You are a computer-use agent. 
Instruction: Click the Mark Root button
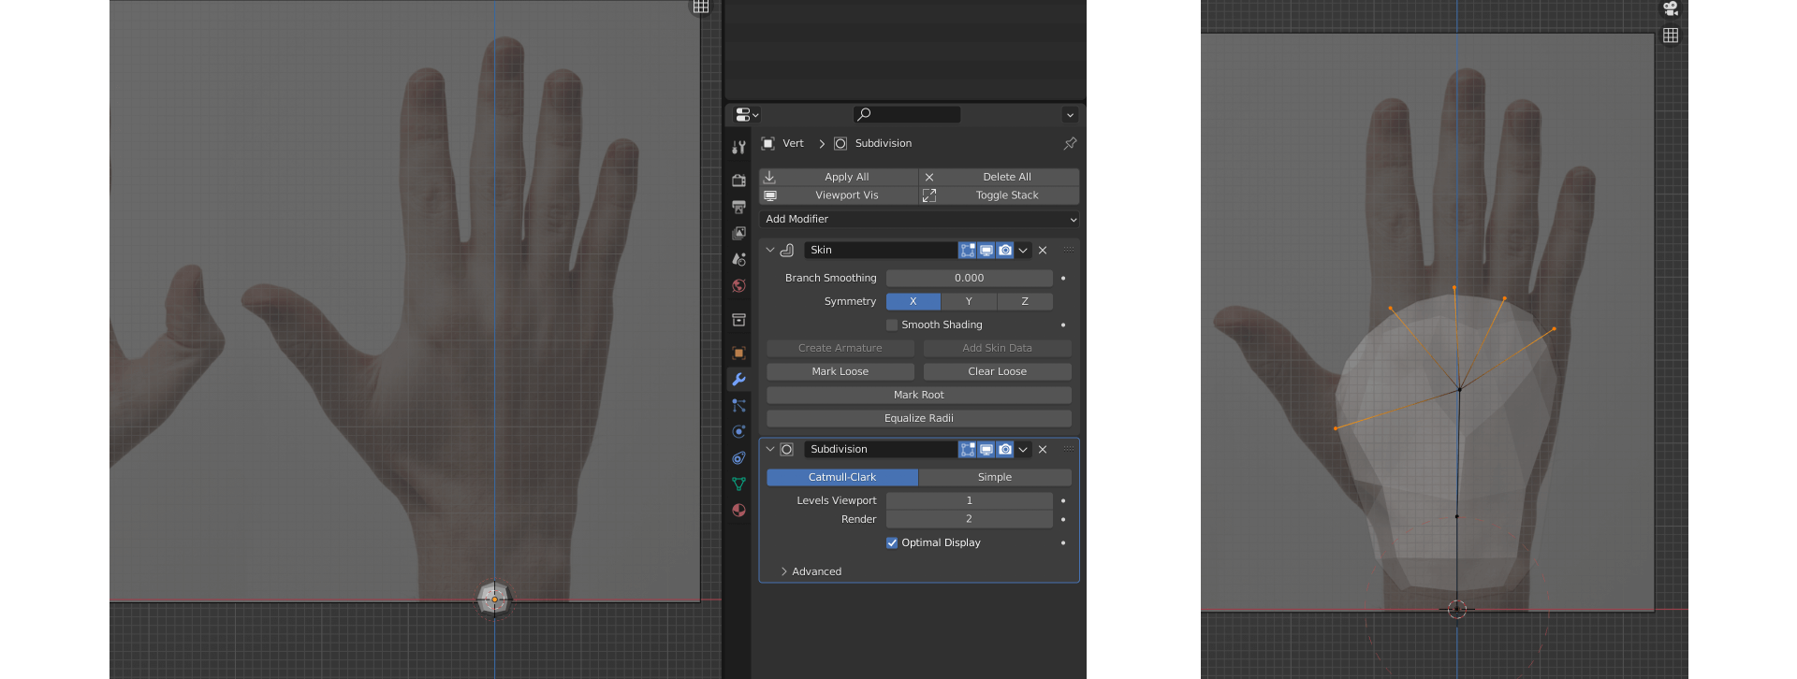(x=919, y=395)
